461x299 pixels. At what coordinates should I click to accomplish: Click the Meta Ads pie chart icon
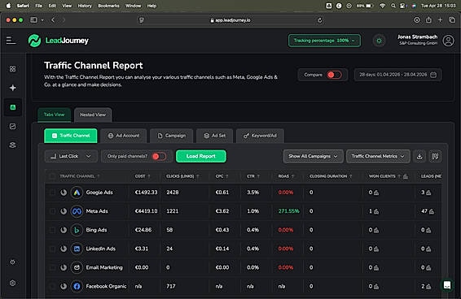coord(64,211)
